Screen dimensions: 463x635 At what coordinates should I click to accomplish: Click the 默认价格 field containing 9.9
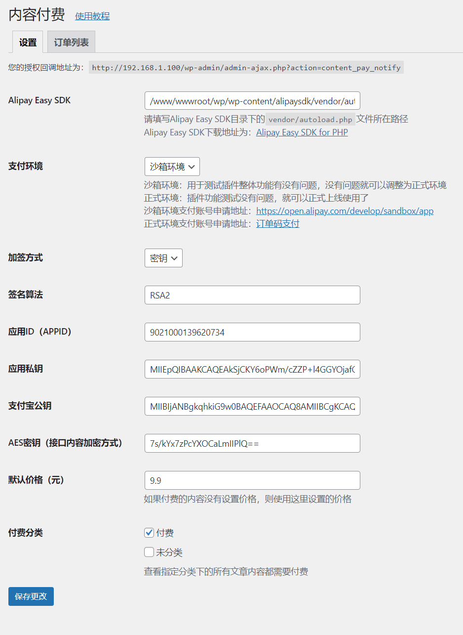252,480
